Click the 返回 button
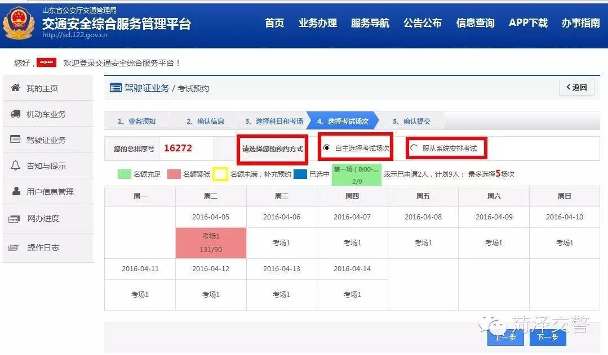Viewport: 608px width, 355px height. [x=576, y=87]
